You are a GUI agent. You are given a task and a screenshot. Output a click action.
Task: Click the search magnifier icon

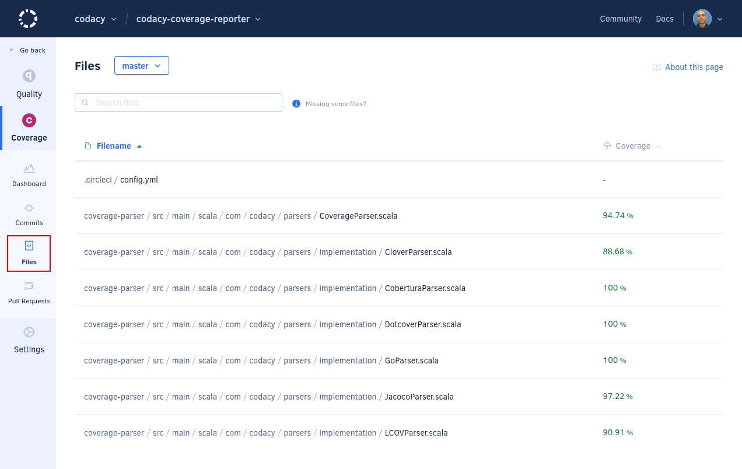[85, 103]
